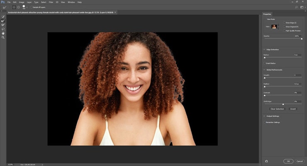Select the Zoom tool
This screenshot has height=166, width=307.
point(3,37)
